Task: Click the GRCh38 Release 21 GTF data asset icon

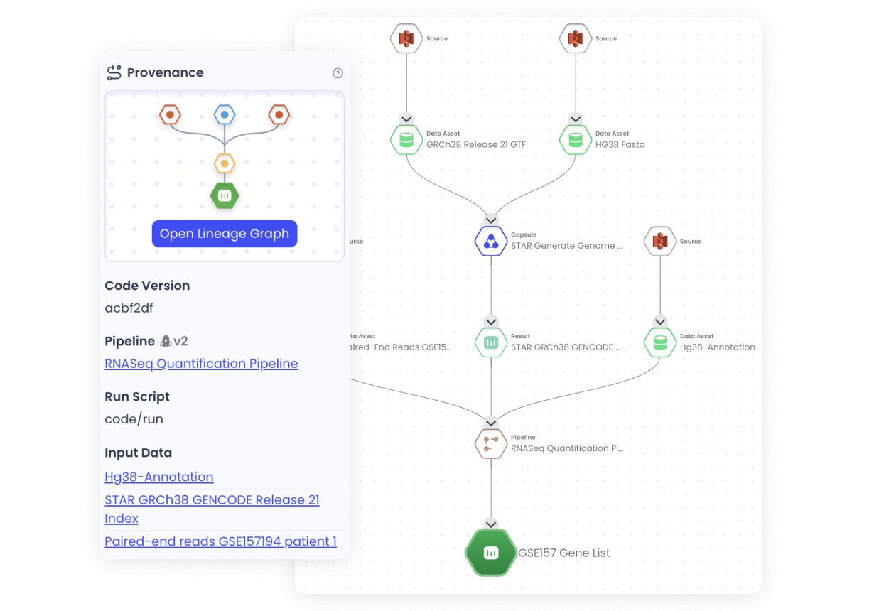Action: coord(406,140)
